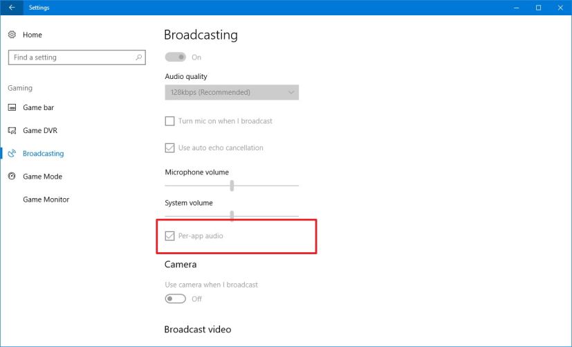Close the Settings window
Image resolution: width=572 pixels, height=347 pixels.
click(560, 8)
